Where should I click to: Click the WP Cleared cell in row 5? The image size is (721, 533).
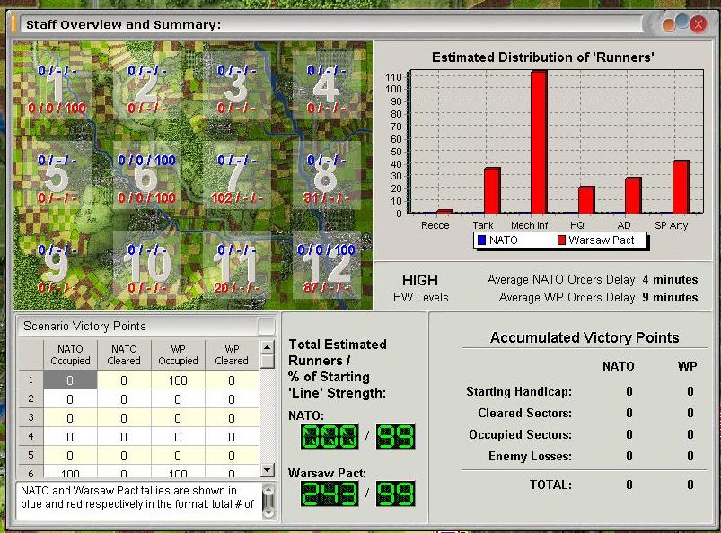(x=232, y=455)
